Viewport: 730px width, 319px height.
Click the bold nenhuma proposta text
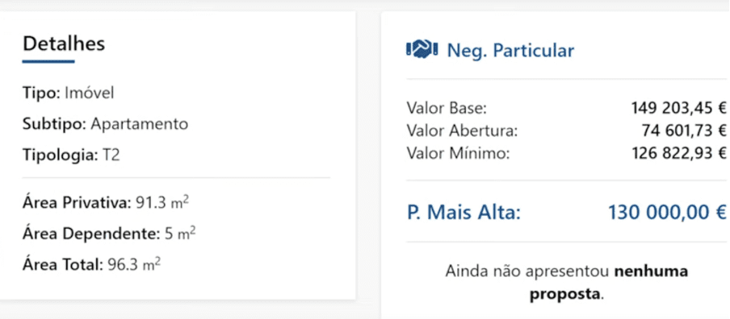609,283
